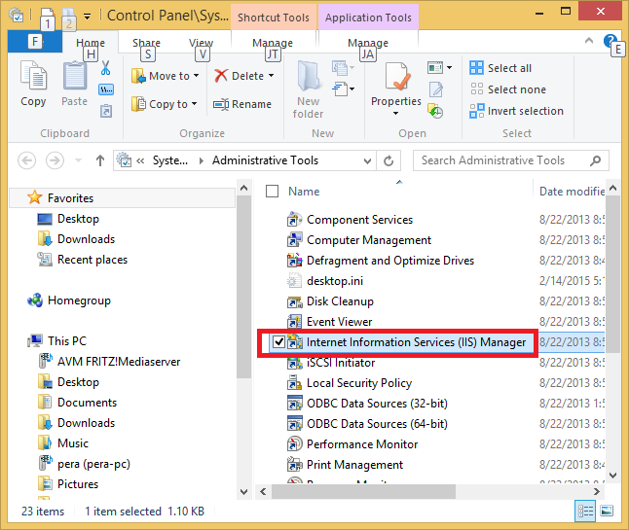Open the View ribbon tab
Screen dimensions: 629x530
point(201,43)
